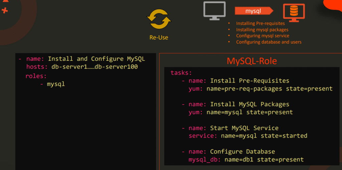This screenshot has height=170, width=342.
Task: Select the Re-Use label under the arrows
Action: coord(159,37)
